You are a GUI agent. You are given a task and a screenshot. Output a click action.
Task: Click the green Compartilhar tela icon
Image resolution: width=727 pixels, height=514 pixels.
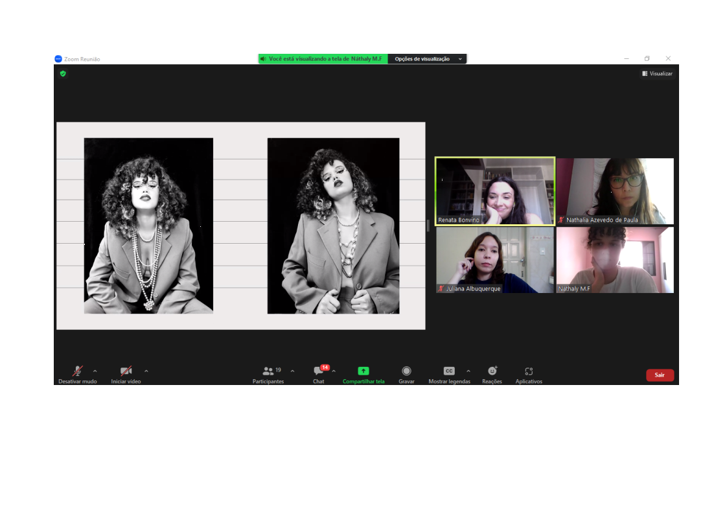(x=363, y=371)
